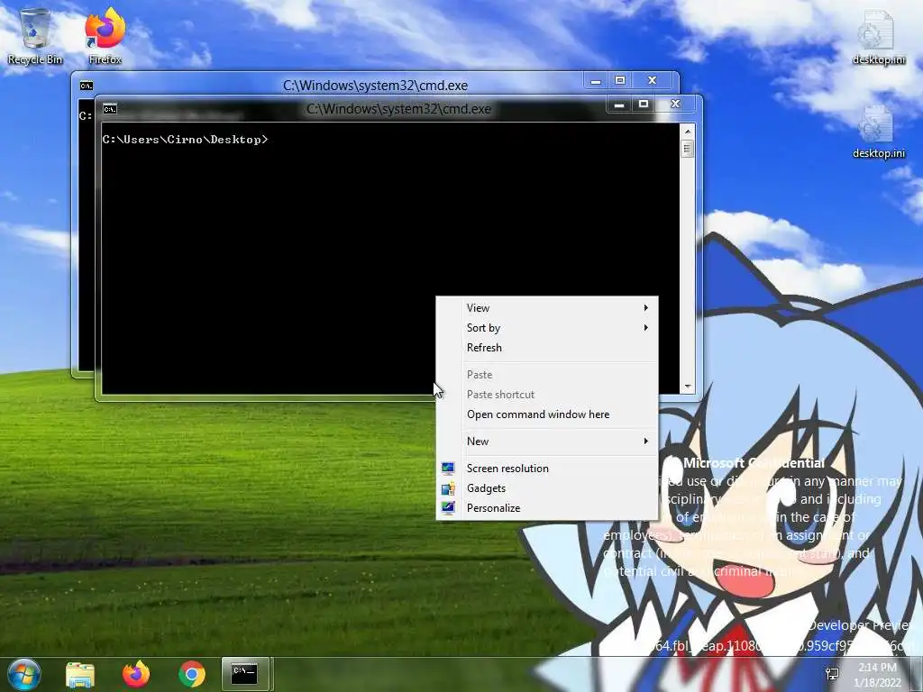Image resolution: width=923 pixels, height=692 pixels.
Task: Open Personalize from the context menu
Action: coord(547,508)
